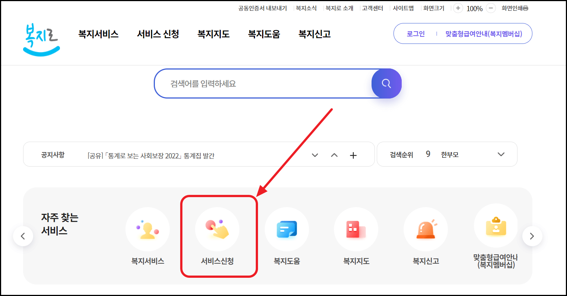Open the 복지지도 menu item
This screenshot has width=567, height=296.
point(213,33)
